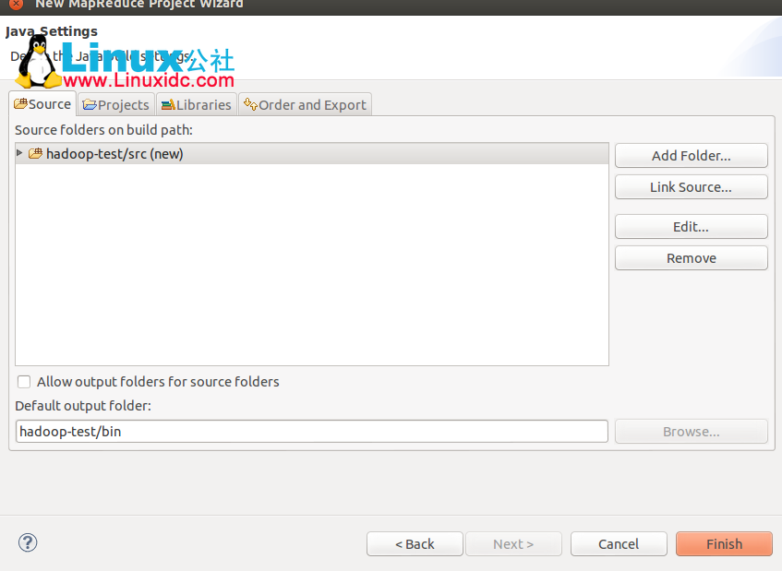Select the hadoop-test/bin output folder field
The image size is (782, 571).
311,431
